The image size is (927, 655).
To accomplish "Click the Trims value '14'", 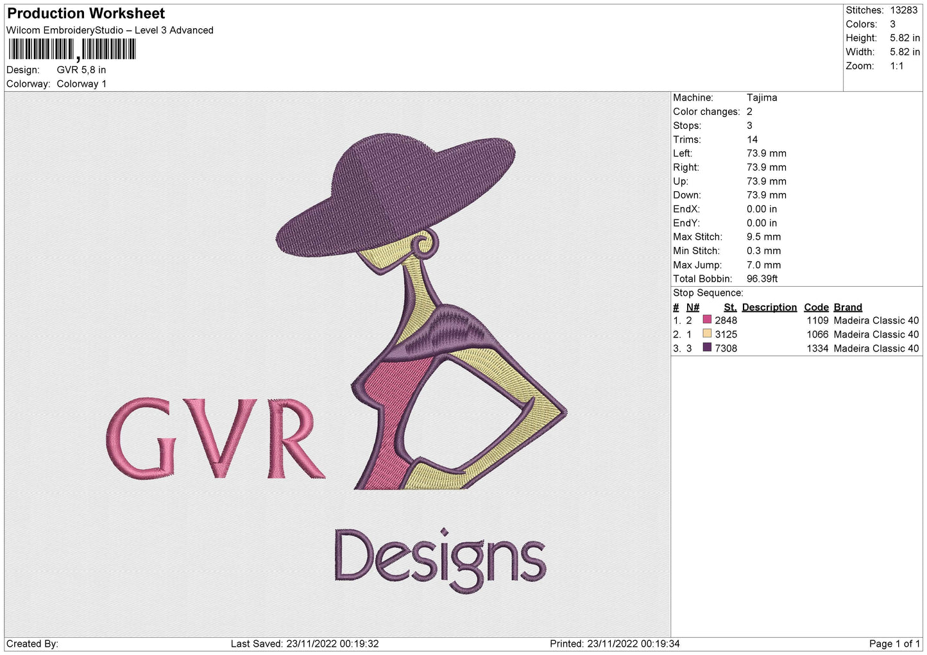I will click(x=752, y=139).
